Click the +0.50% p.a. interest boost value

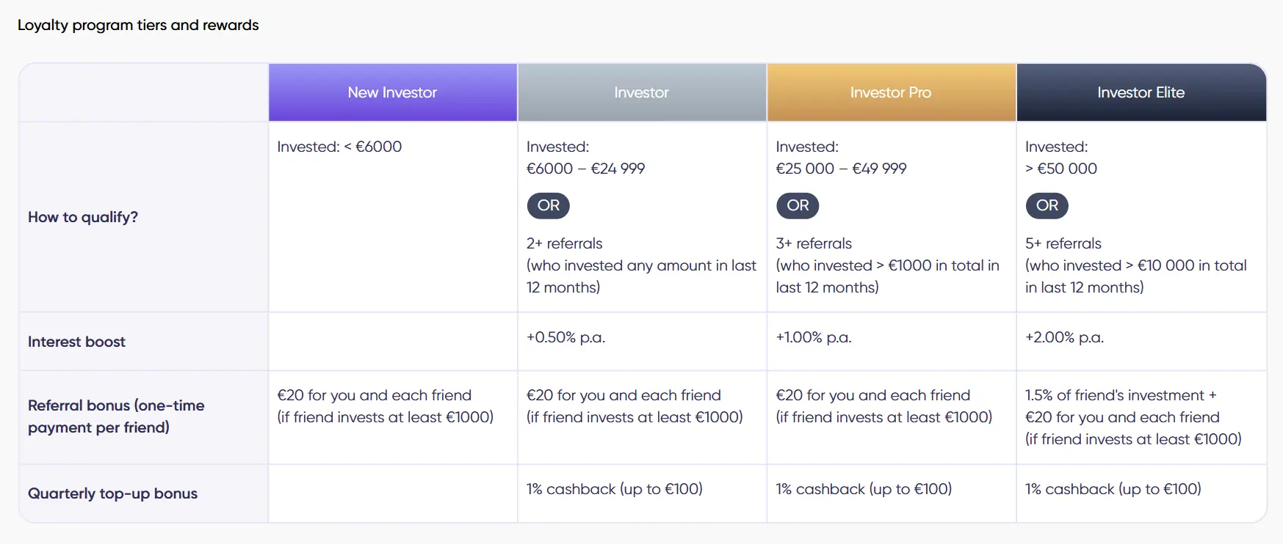(x=565, y=337)
